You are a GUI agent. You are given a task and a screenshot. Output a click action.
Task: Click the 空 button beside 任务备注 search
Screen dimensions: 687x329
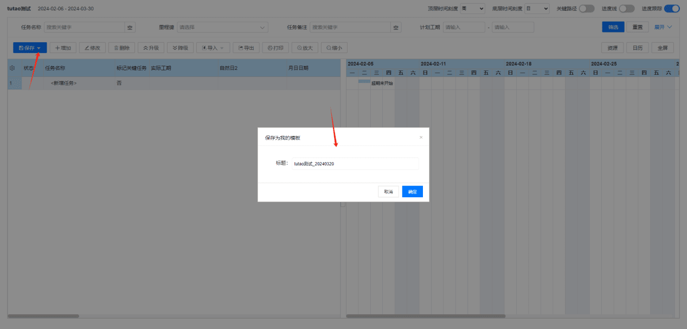click(396, 27)
